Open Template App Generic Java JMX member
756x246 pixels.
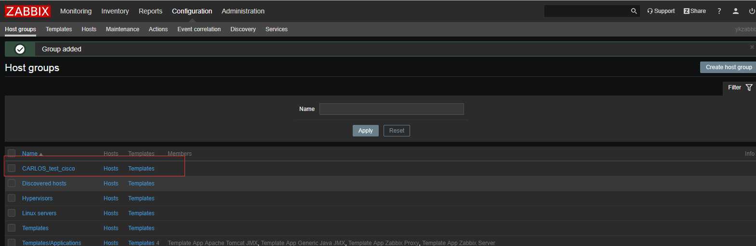[303, 243]
